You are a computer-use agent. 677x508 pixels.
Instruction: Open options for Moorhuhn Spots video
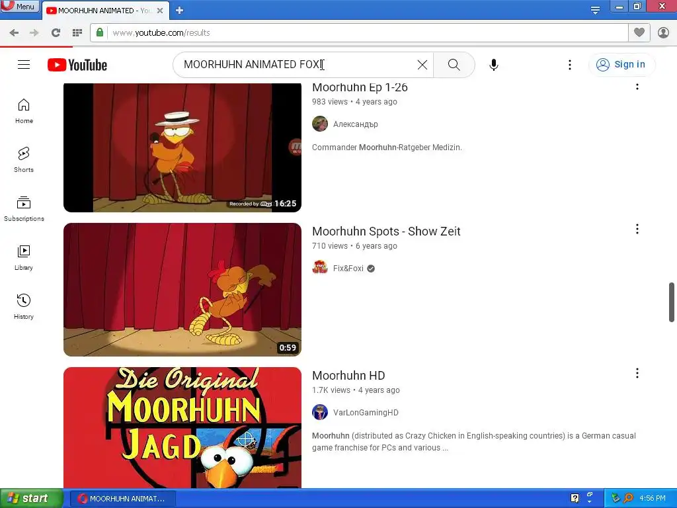point(637,229)
